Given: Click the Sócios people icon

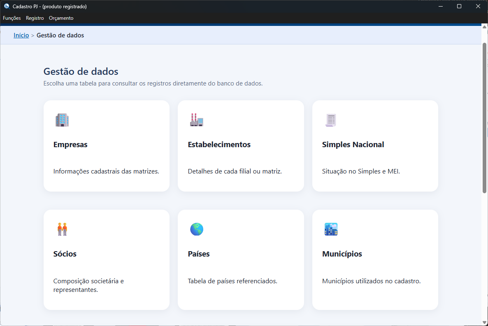Looking at the screenshot, I should (x=62, y=229).
